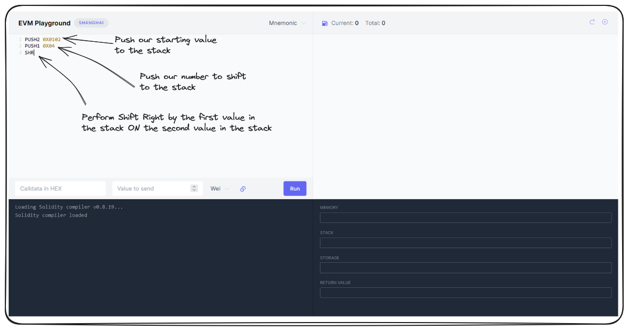Place cursor on the SHR line
The image size is (628, 329).
(29, 53)
